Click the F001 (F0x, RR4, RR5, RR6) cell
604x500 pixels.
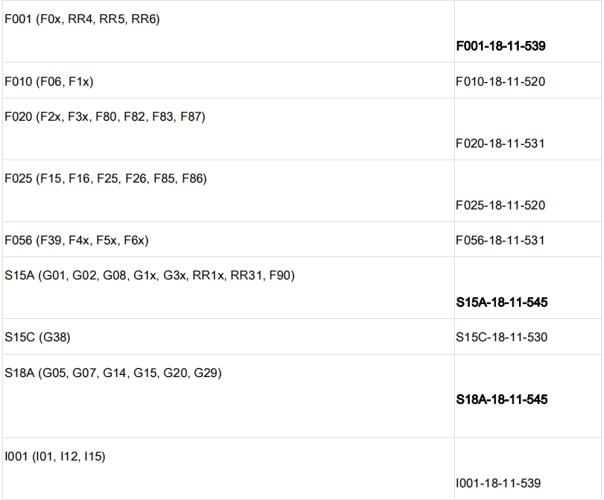[82, 19]
